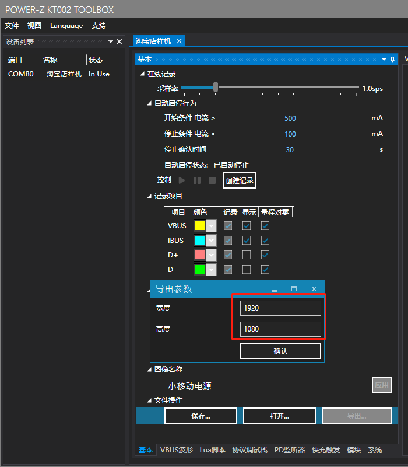Viewport: 408px width, 467px height.
Task: Click the 宽度 input field
Action: click(x=280, y=308)
